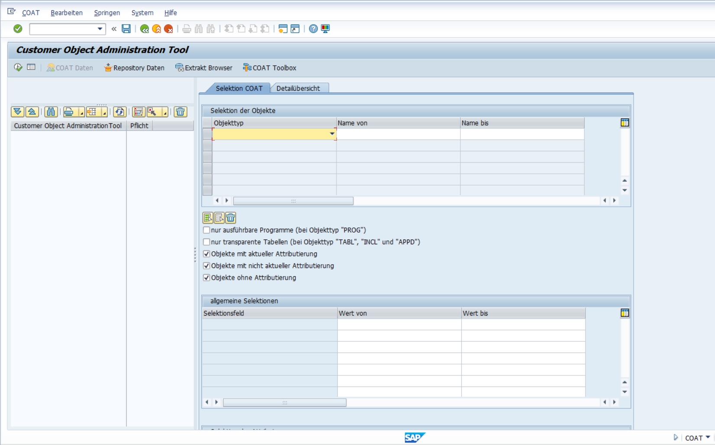Click the COAT Daten button
Screen dimensions: 715x445
click(x=70, y=68)
